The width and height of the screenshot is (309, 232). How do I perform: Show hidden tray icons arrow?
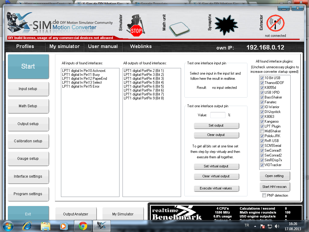255,226
